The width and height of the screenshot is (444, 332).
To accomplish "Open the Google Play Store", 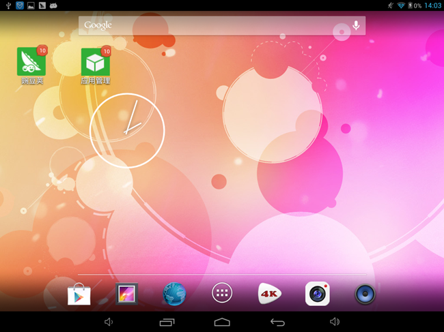I will click(79, 294).
